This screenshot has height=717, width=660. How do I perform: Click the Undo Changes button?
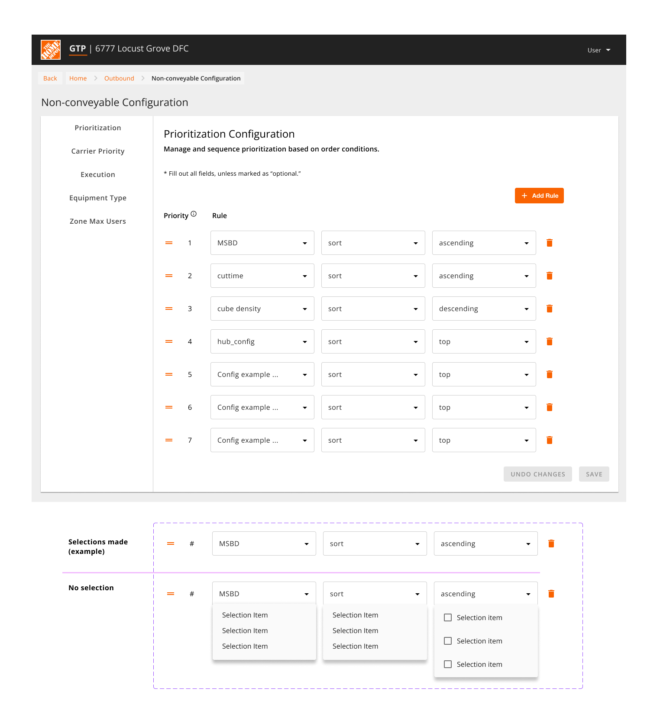click(x=538, y=474)
